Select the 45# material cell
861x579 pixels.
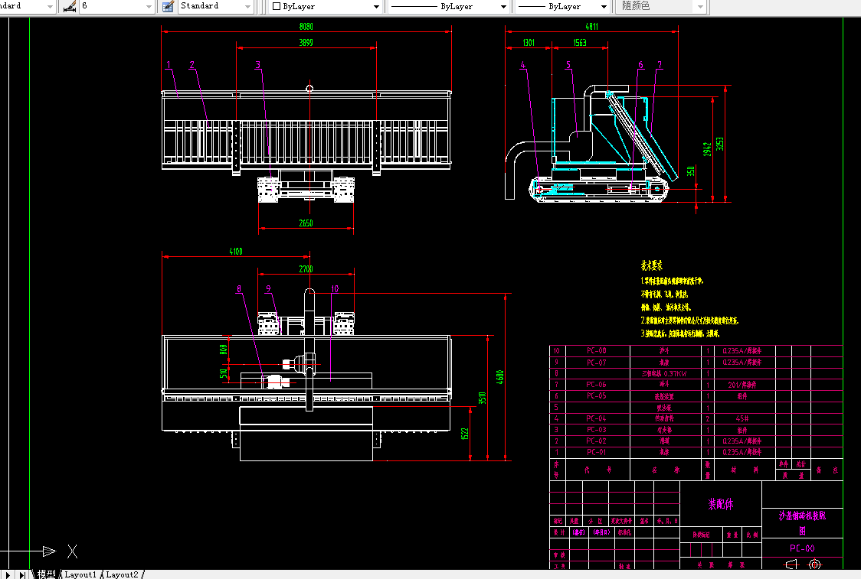pyautogui.click(x=742, y=418)
